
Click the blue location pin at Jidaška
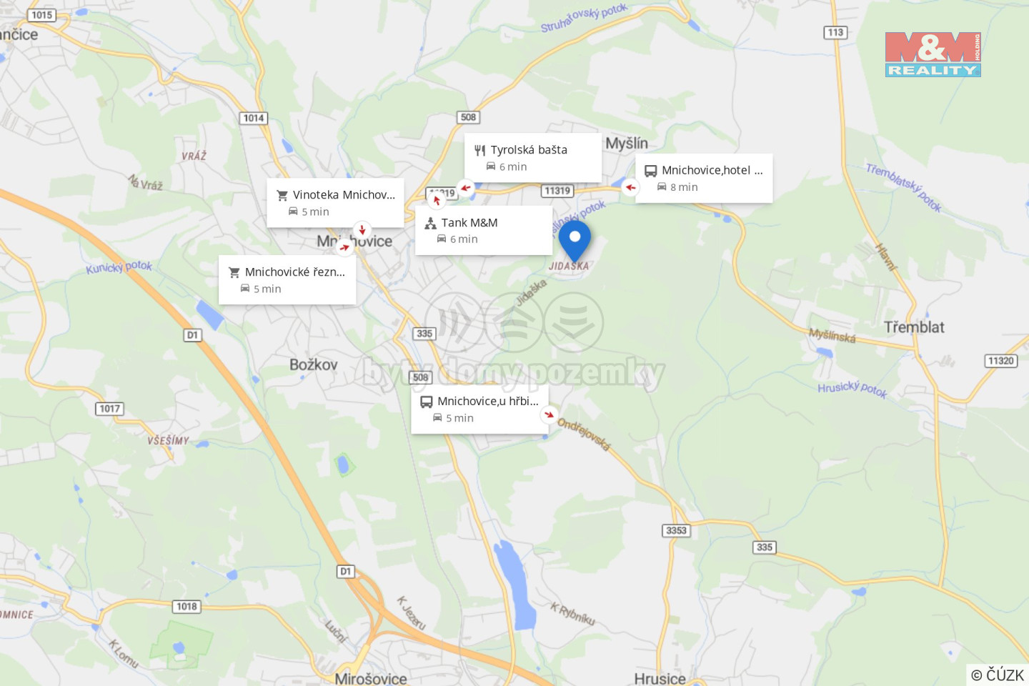575,241
